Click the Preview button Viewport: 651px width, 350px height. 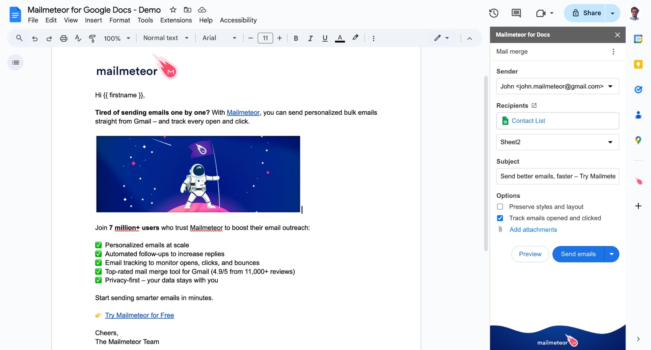[x=530, y=254]
